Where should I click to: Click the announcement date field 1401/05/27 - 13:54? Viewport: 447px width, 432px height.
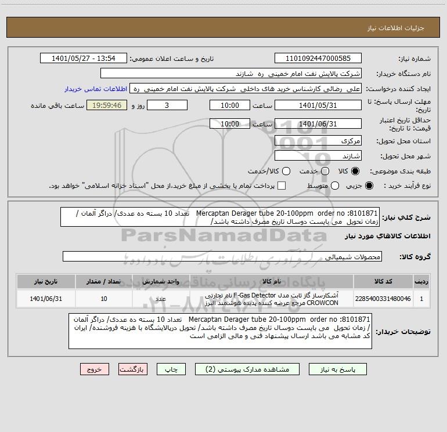[x=84, y=58]
